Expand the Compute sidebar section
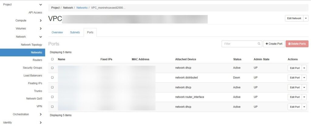The height and width of the screenshot is (126, 311). tap(41, 20)
